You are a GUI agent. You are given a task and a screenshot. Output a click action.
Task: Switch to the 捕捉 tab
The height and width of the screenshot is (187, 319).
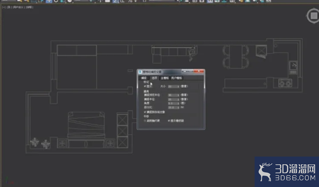(144, 78)
